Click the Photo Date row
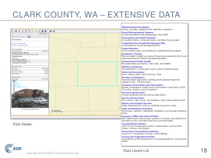This screenshot has width=211, height=158. [30, 79]
